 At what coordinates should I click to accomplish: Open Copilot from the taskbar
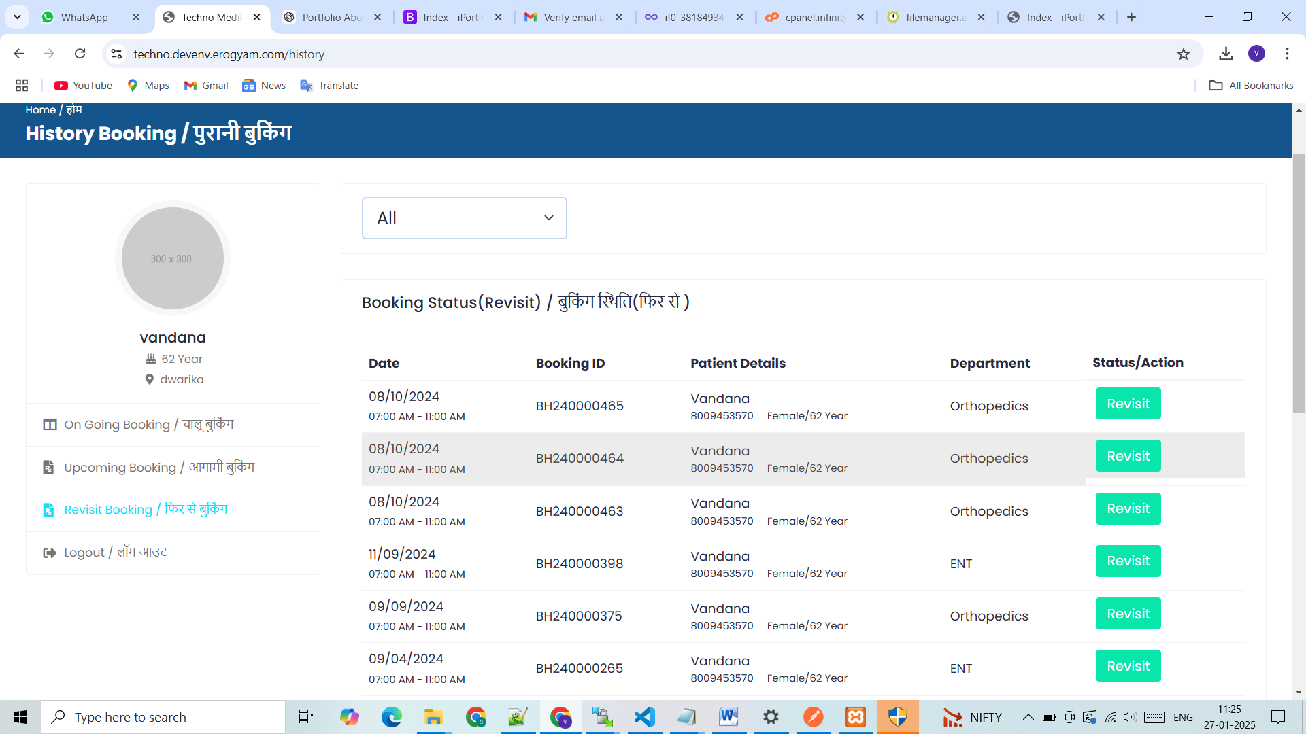349,717
